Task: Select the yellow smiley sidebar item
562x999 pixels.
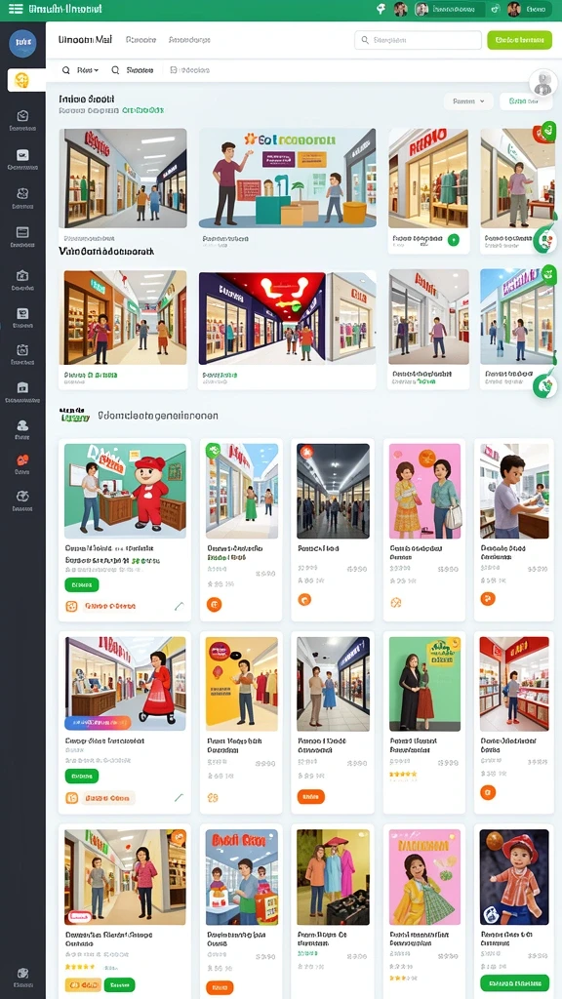Action: 22,80
